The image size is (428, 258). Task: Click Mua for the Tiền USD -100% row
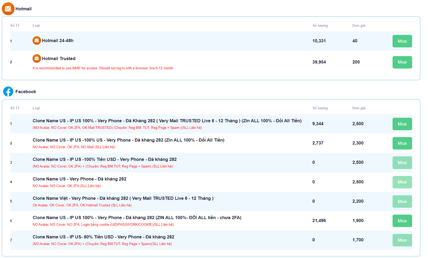[x=402, y=162]
